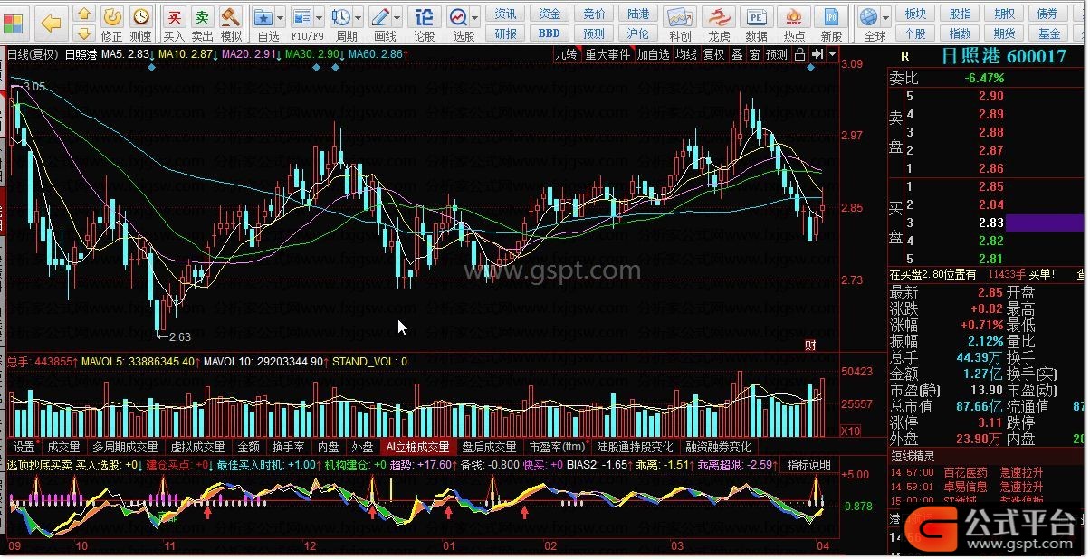Switch to the 多周期成交量 tab

125,447
